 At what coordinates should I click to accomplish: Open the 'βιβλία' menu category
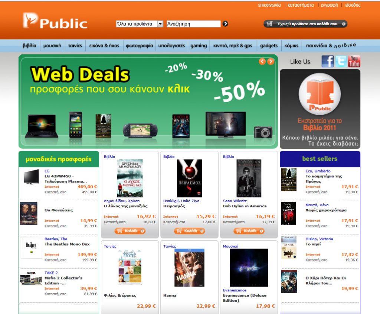[x=29, y=46]
